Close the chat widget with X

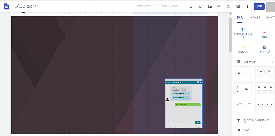(200, 82)
